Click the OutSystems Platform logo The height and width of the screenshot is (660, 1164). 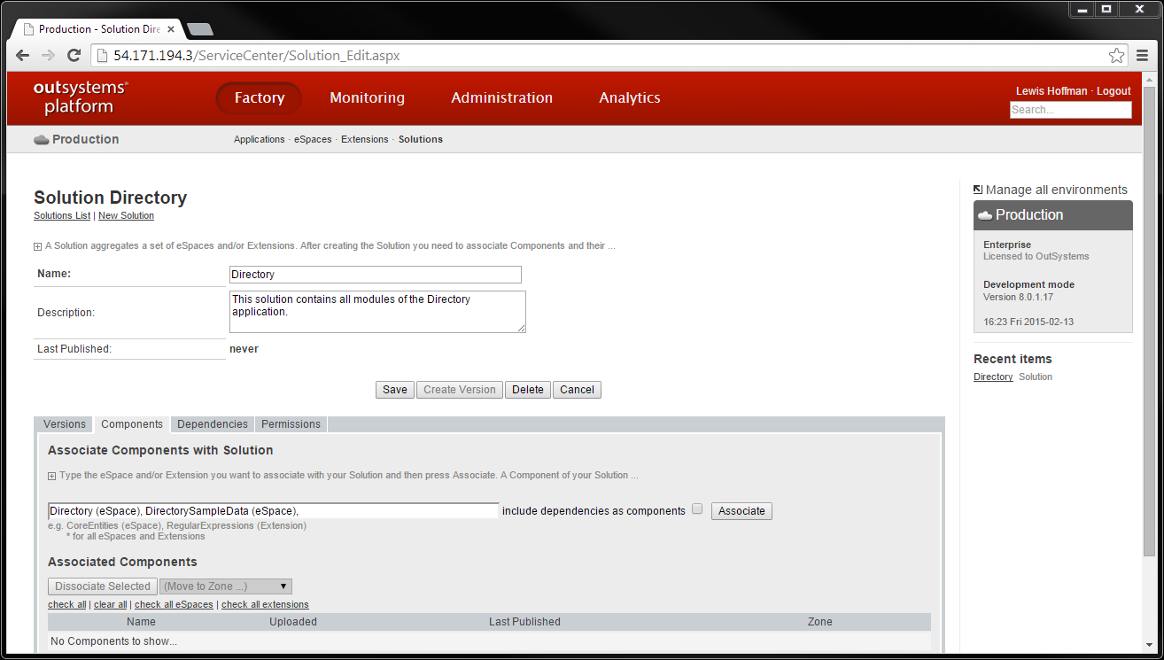click(81, 97)
